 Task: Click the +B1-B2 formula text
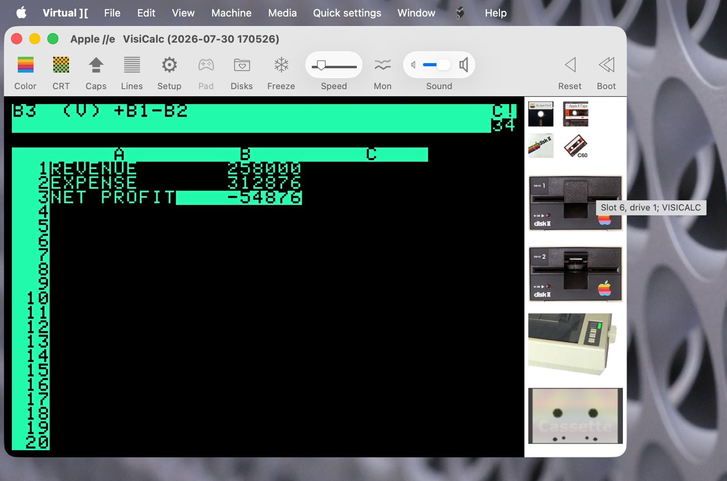coord(151,111)
